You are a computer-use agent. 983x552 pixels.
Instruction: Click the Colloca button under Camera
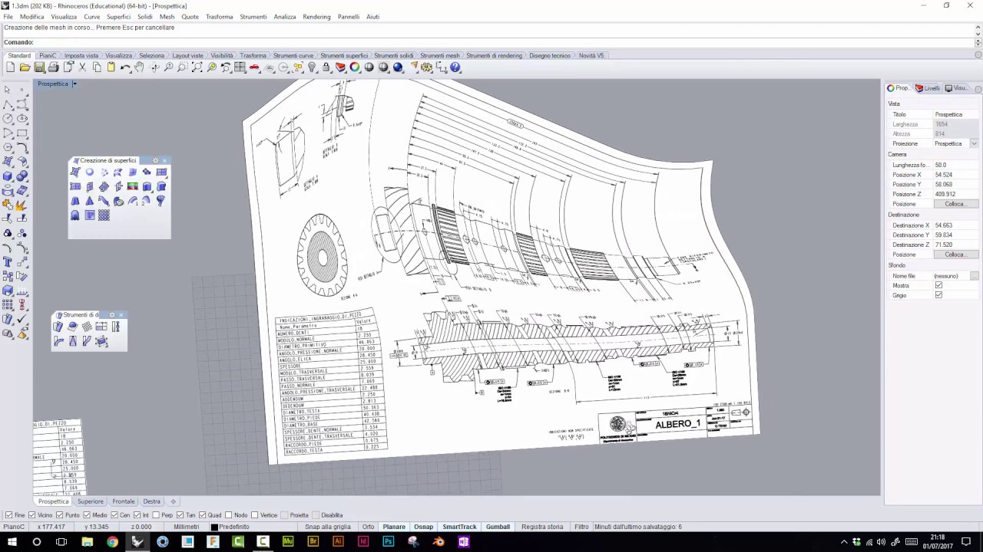[x=955, y=204]
